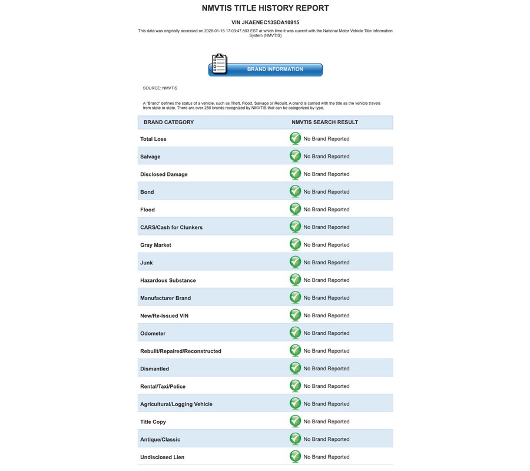Select the NMVTIS SEARCH RESULT column header
The width and height of the screenshot is (530, 471).
(x=325, y=122)
